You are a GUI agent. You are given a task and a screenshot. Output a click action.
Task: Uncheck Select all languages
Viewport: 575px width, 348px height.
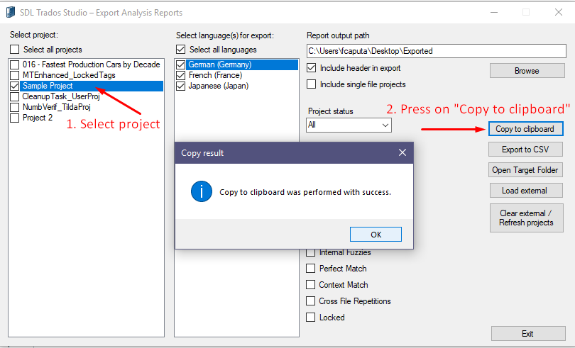pyautogui.click(x=181, y=50)
